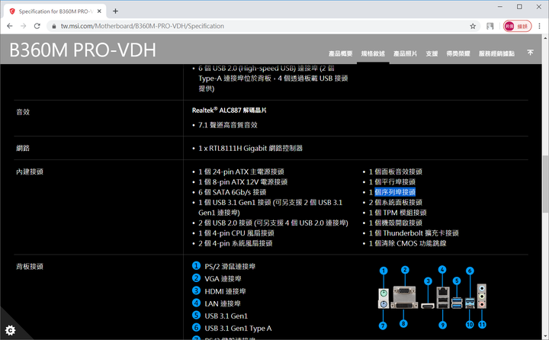Image resolution: width=549 pixels, height=340 pixels.
Task: Click the 背板接頭 row label
Action: tap(30, 267)
